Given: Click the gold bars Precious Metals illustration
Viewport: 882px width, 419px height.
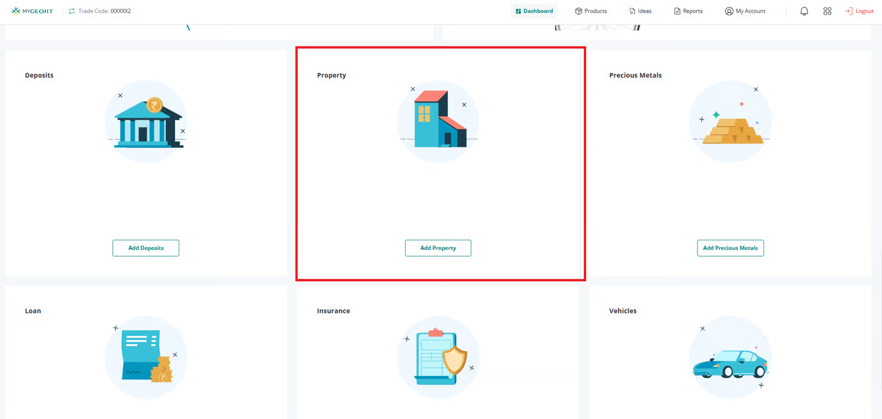Looking at the screenshot, I should point(731,122).
